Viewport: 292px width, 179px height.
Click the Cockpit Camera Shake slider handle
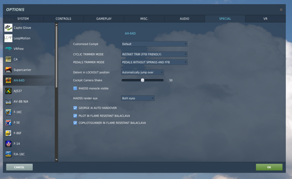(142, 80)
